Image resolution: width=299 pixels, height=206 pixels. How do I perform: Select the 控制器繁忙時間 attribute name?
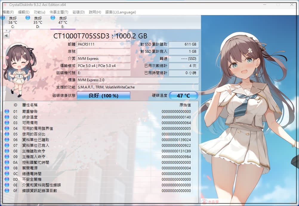(36, 162)
